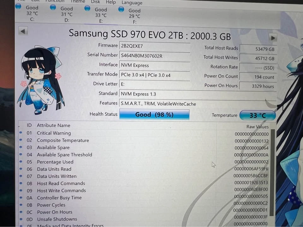Select the Data Units Written row
Image resolution: width=303 pixels, height=227 pixels.
tap(144, 176)
